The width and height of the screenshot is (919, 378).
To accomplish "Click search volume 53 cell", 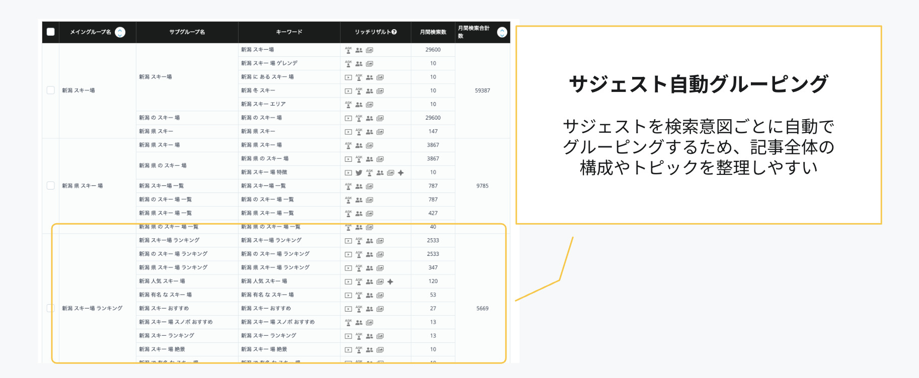I will point(433,295).
